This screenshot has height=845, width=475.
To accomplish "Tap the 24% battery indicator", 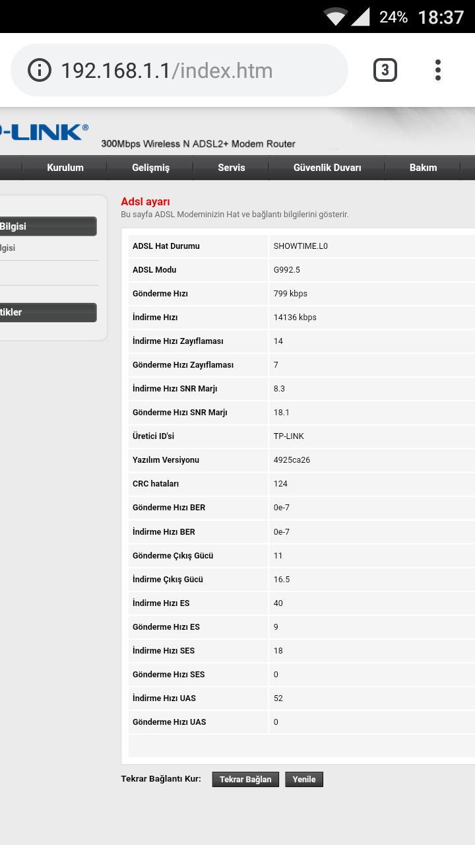I will click(x=393, y=17).
